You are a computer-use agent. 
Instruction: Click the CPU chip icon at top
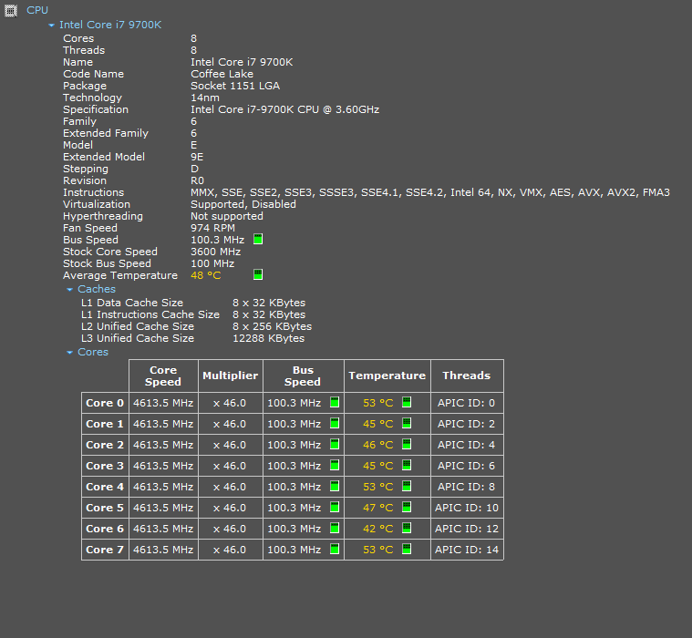pyautogui.click(x=11, y=11)
